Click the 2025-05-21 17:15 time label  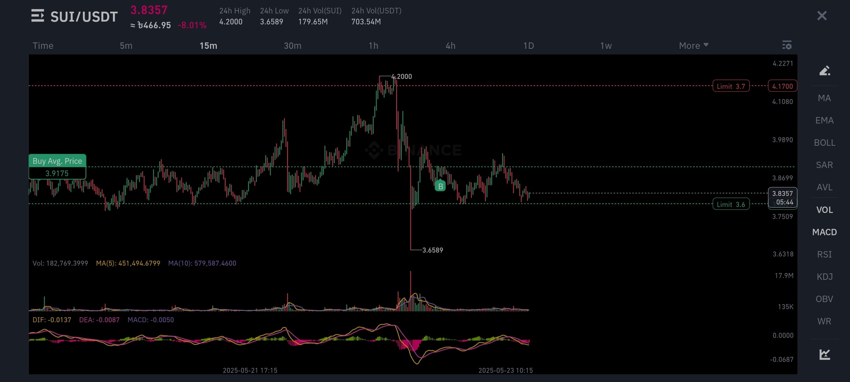click(250, 370)
